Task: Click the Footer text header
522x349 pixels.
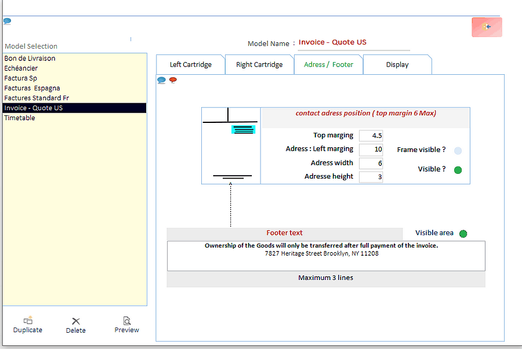Action: tap(284, 233)
